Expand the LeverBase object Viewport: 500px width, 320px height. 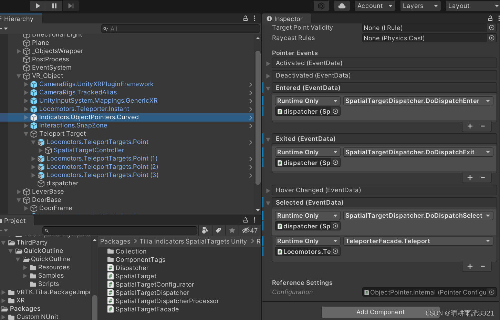pyautogui.click(x=19, y=192)
